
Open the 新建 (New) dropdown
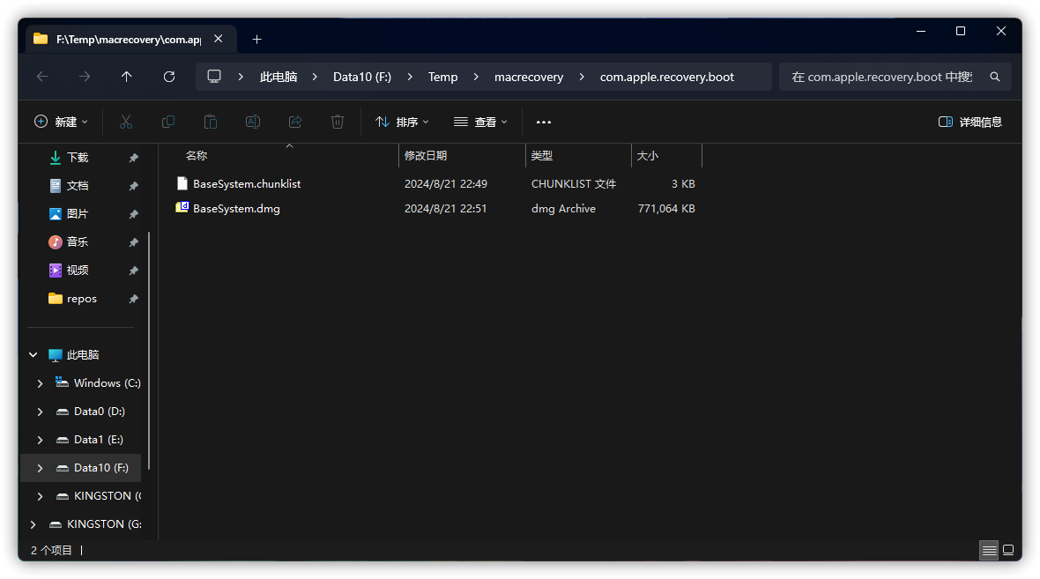(x=60, y=122)
